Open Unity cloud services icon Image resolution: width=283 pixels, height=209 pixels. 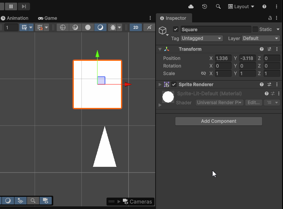[x=191, y=7]
